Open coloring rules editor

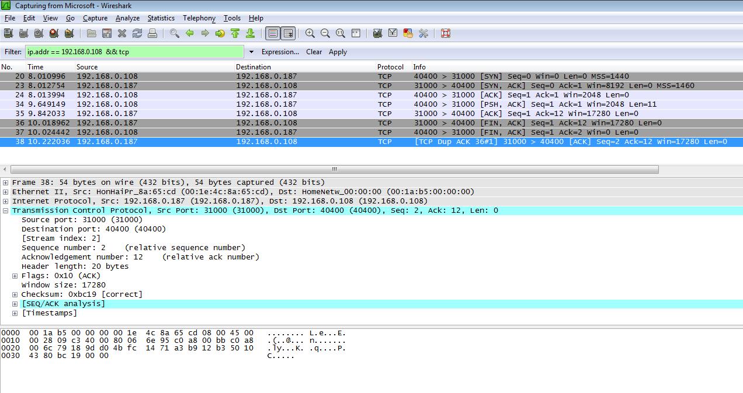pyautogui.click(x=408, y=33)
